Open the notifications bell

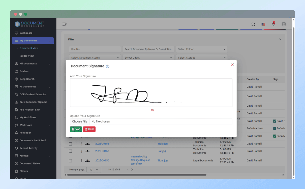click(273, 24)
